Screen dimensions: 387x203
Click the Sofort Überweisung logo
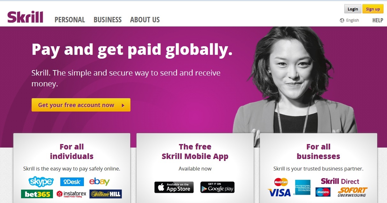pyautogui.click(x=352, y=192)
